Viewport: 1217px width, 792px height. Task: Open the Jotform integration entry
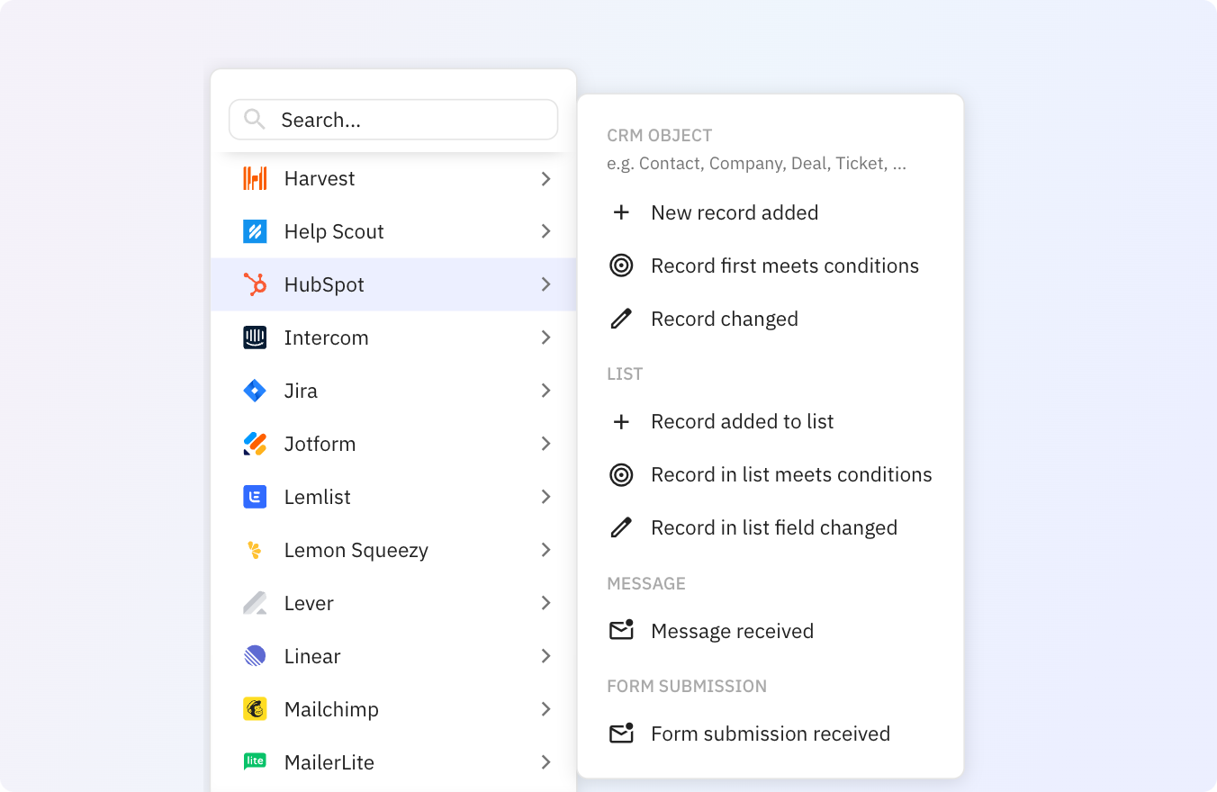pos(393,444)
